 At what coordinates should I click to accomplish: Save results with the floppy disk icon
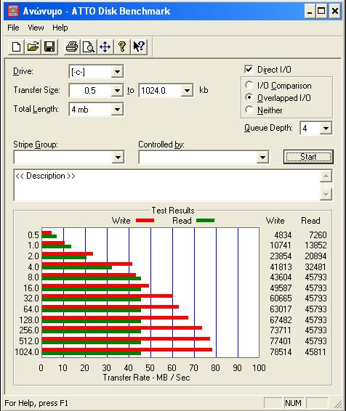click(x=49, y=47)
